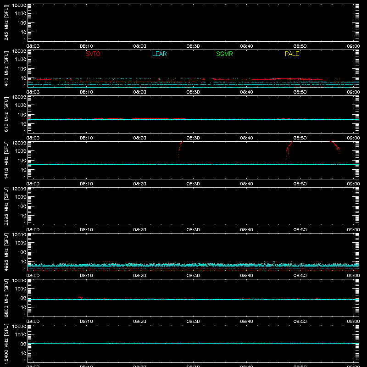Click 08:00 time label under 610 MHz panel
The height and width of the screenshot is (367, 367).
click(x=33, y=138)
